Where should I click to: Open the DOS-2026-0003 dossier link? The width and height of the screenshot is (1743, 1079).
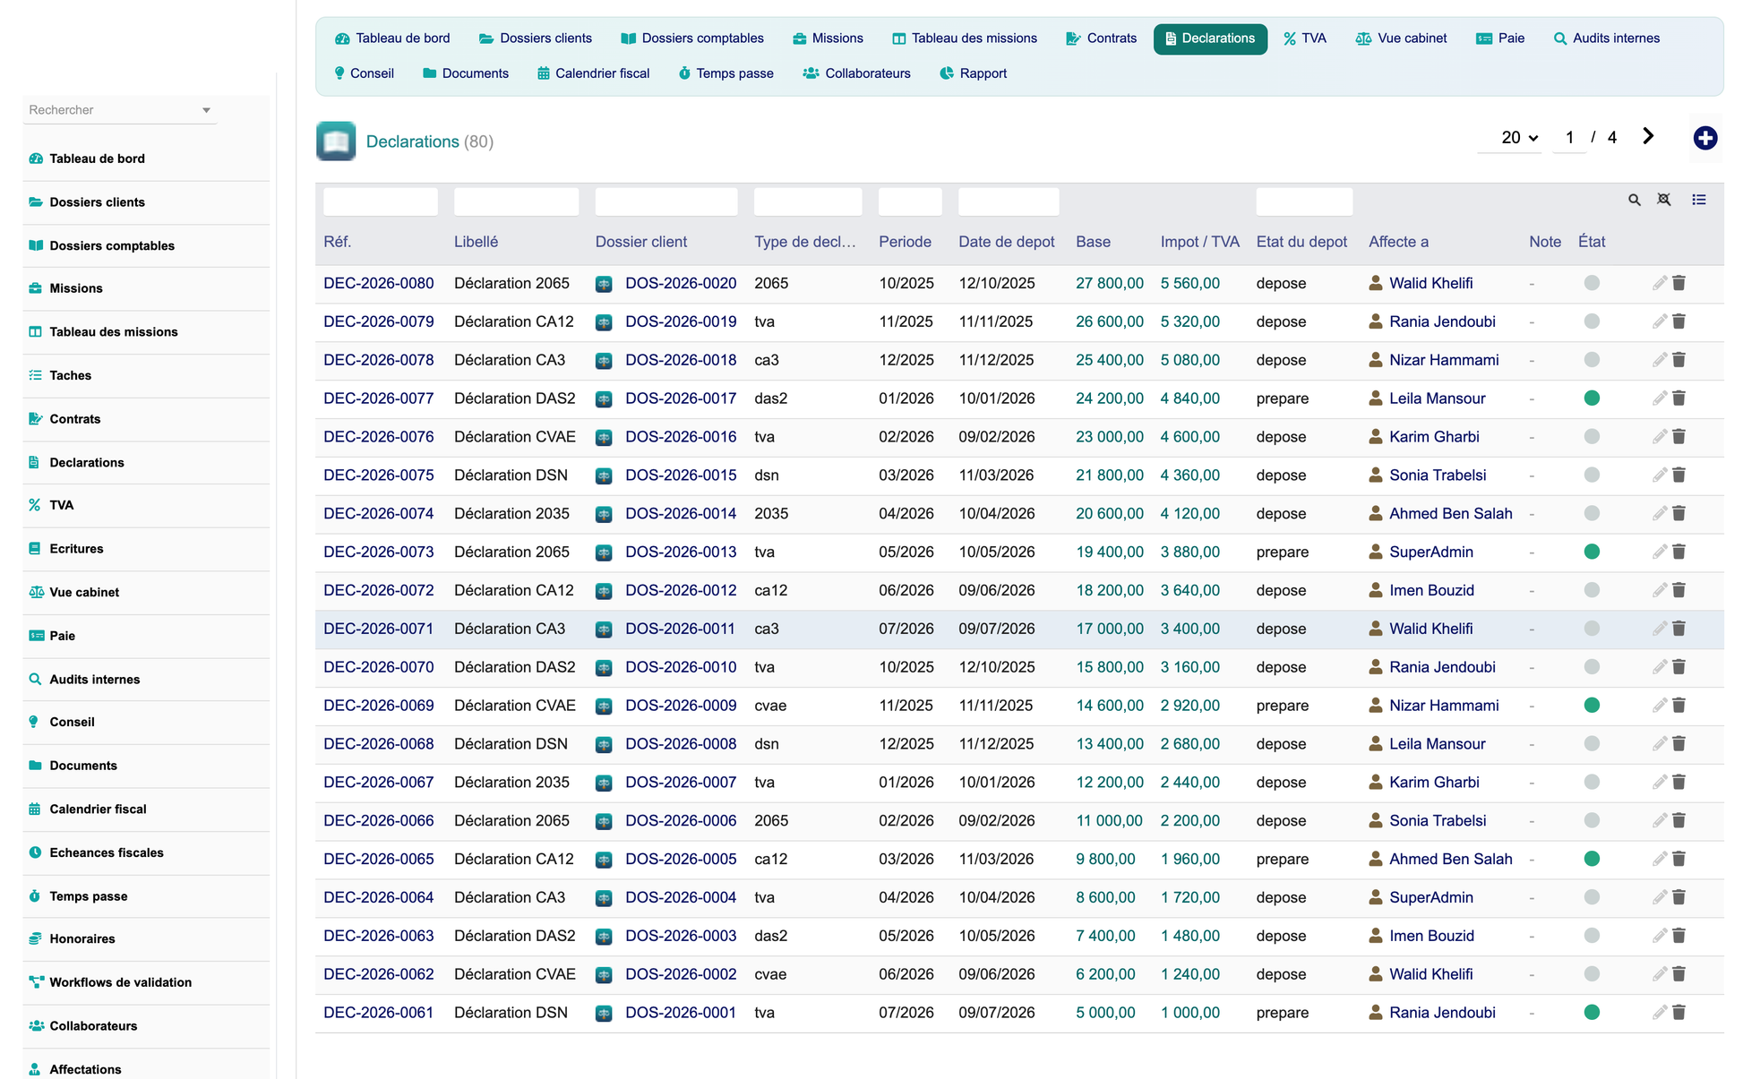(681, 936)
